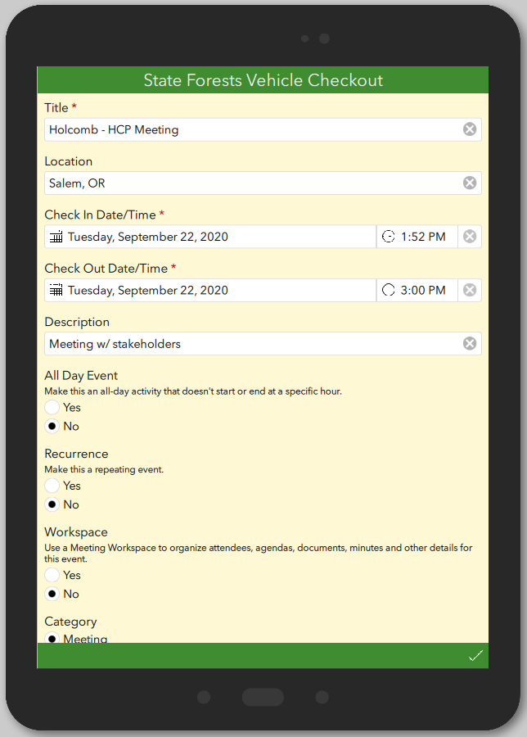The width and height of the screenshot is (527, 737).
Task: Clear the Location field with its X icon
Action: [469, 183]
